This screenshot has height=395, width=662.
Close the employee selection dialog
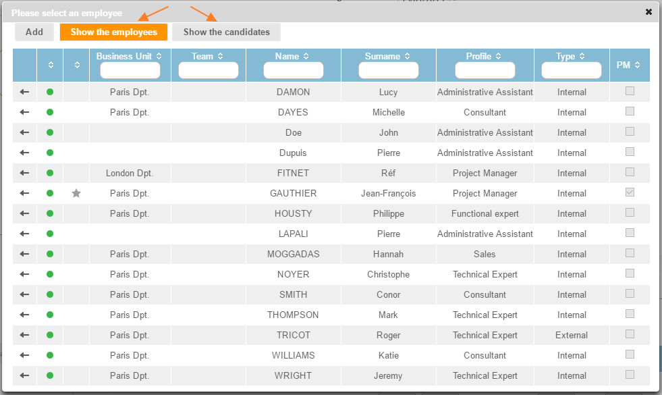coord(649,12)
